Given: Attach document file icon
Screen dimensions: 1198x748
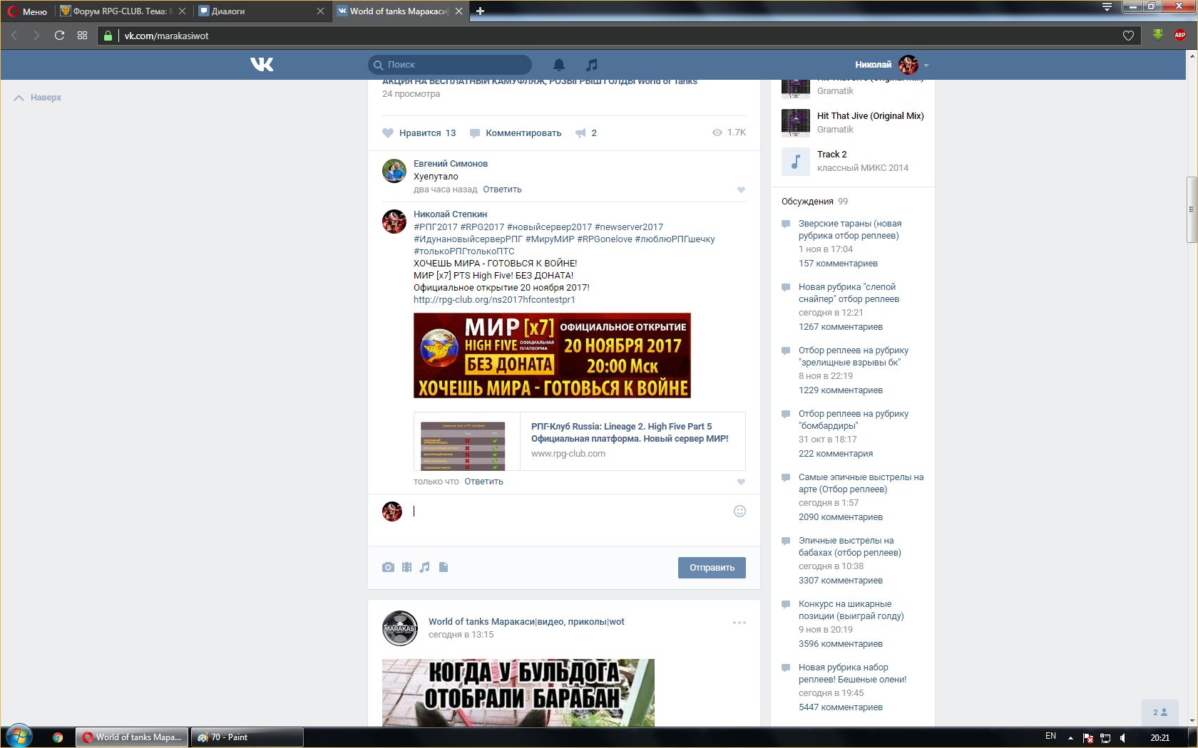Looking at the screenshot, I should pyautogui.click(x=444, y=567).
